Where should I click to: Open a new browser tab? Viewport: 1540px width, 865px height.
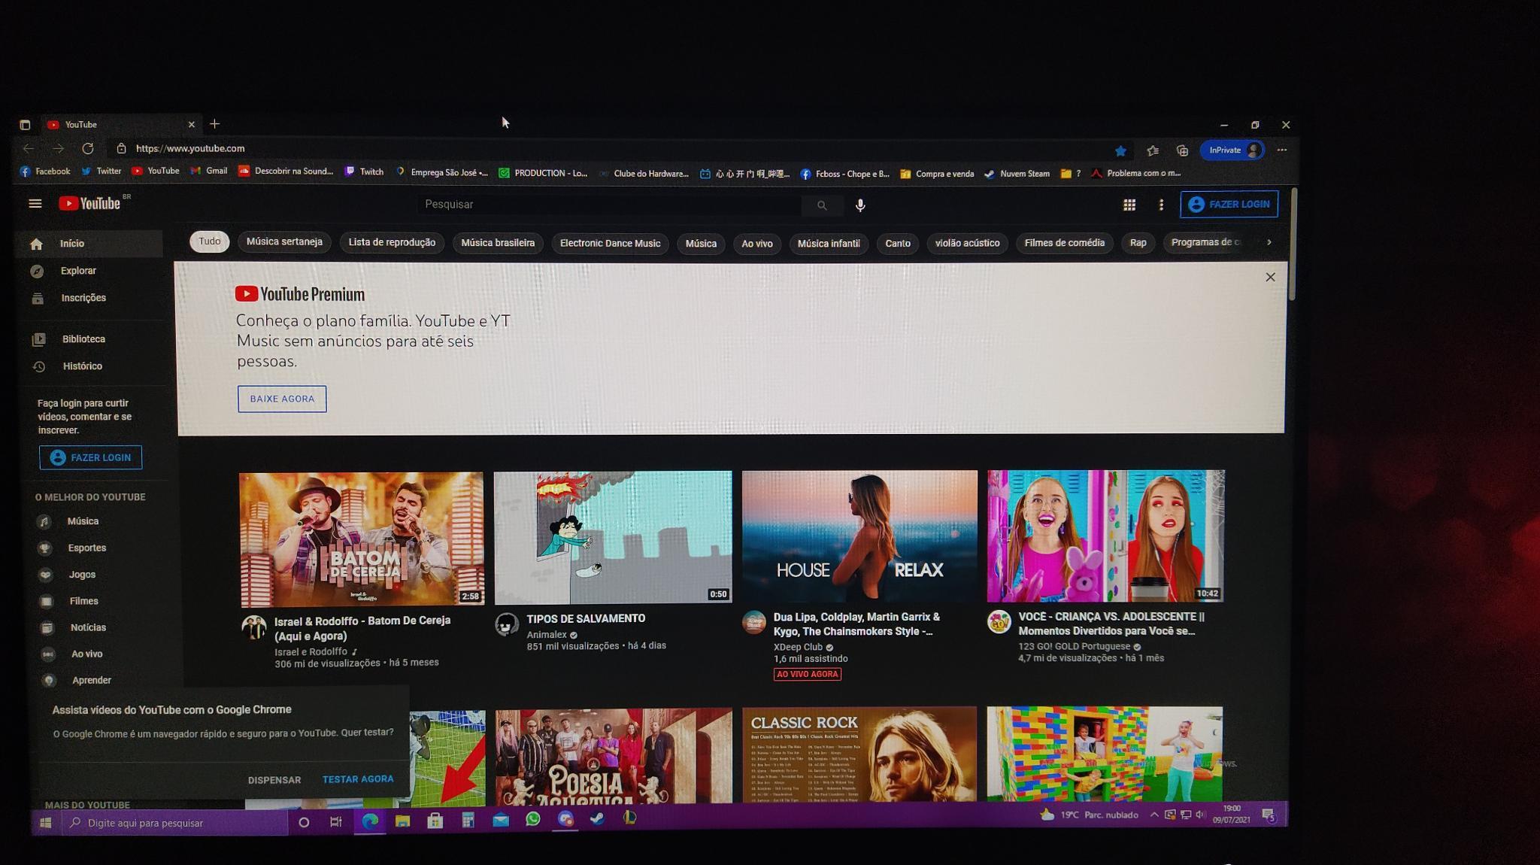point(214,124)
